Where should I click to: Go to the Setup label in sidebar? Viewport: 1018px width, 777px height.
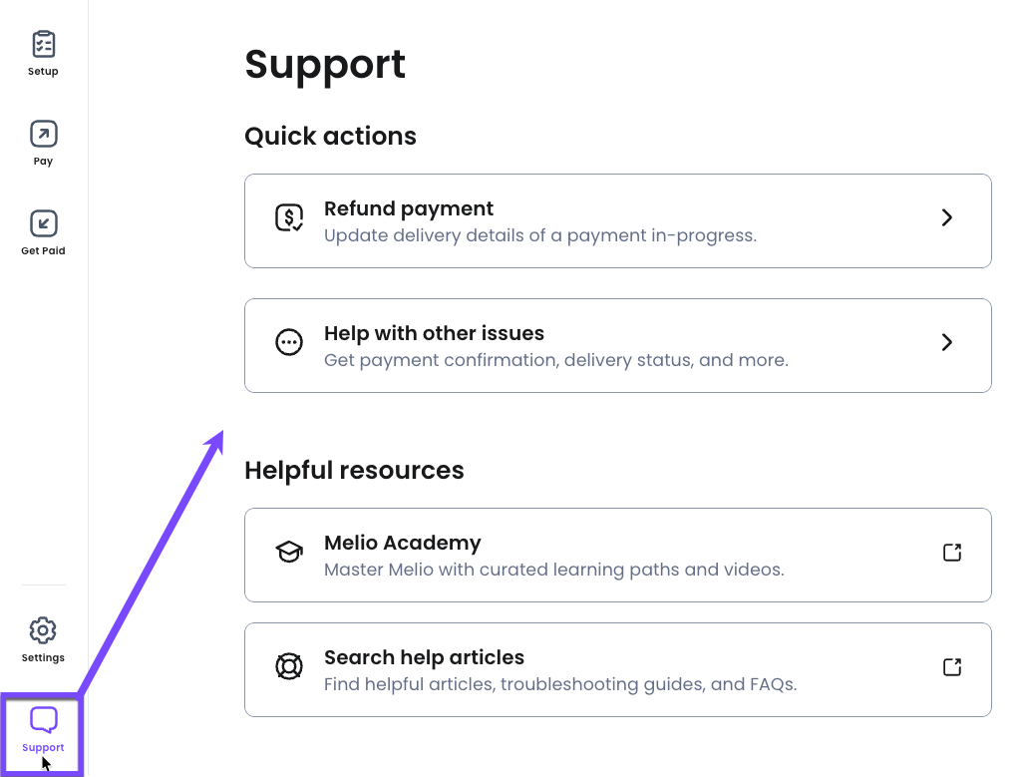tap(43, 72)
